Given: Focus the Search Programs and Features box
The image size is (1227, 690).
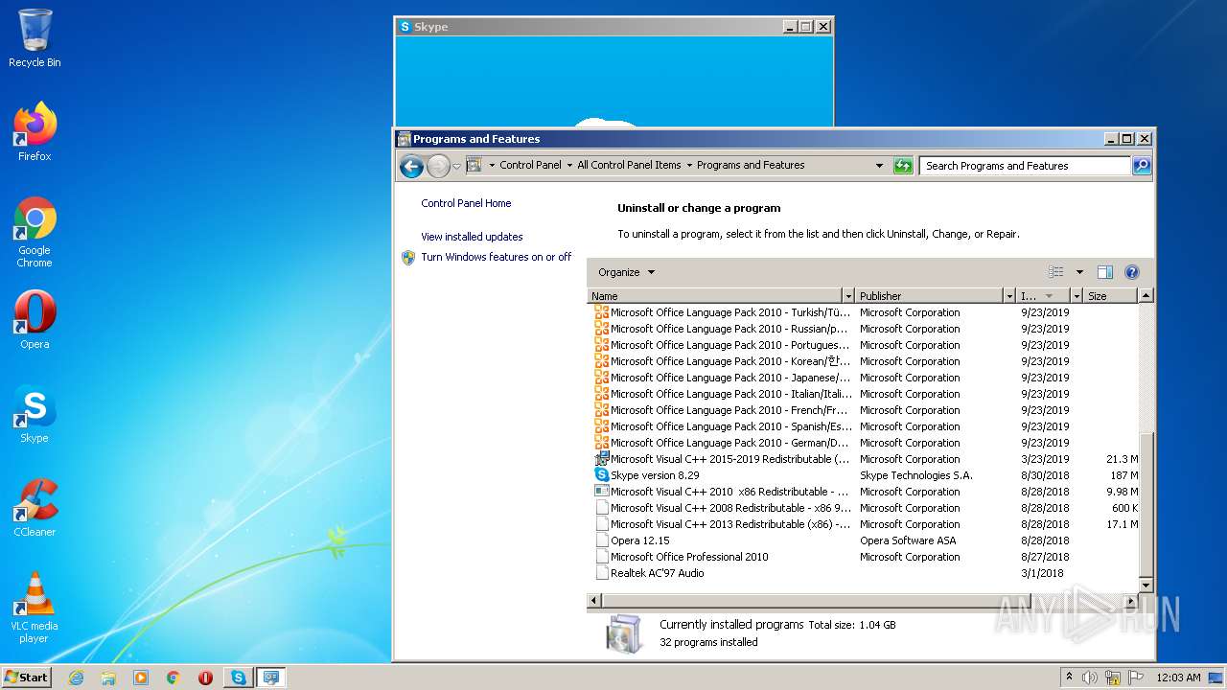Looking at the screenshot, I should click(1025, 166).
